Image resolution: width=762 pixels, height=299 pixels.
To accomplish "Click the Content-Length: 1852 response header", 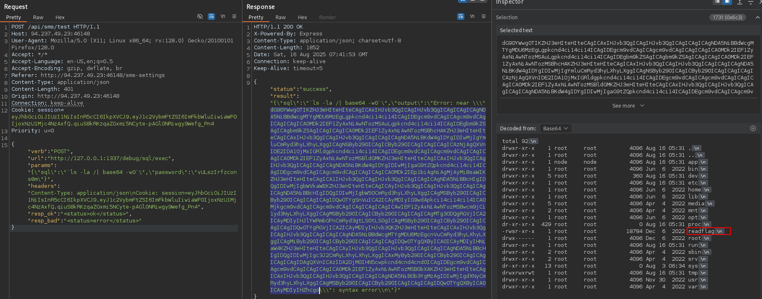I will pyautogui.click(x=287, y=48).
